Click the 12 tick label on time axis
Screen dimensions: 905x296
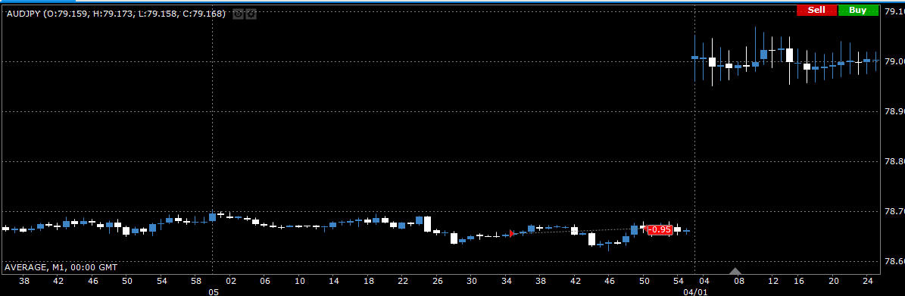[x=774, y=281]
